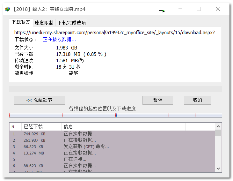Screen dimensions: 233x181
Task: Minimize the download window
Action: point(180,9)
